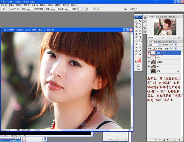Open the blend mode 正常 dropdown
This screenshot has width=184, height=142.
click(x=154, y=45)
